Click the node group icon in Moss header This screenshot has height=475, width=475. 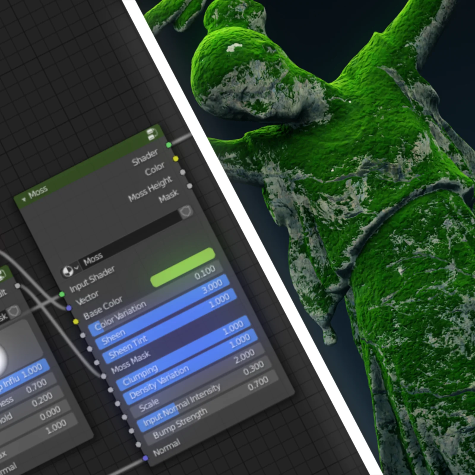(x=151, y=134)
